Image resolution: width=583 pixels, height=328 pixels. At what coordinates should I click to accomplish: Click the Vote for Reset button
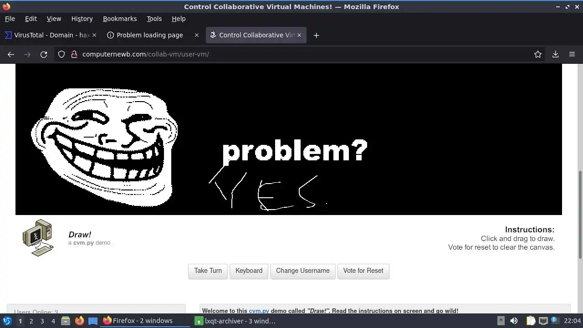tap(363, 271)
